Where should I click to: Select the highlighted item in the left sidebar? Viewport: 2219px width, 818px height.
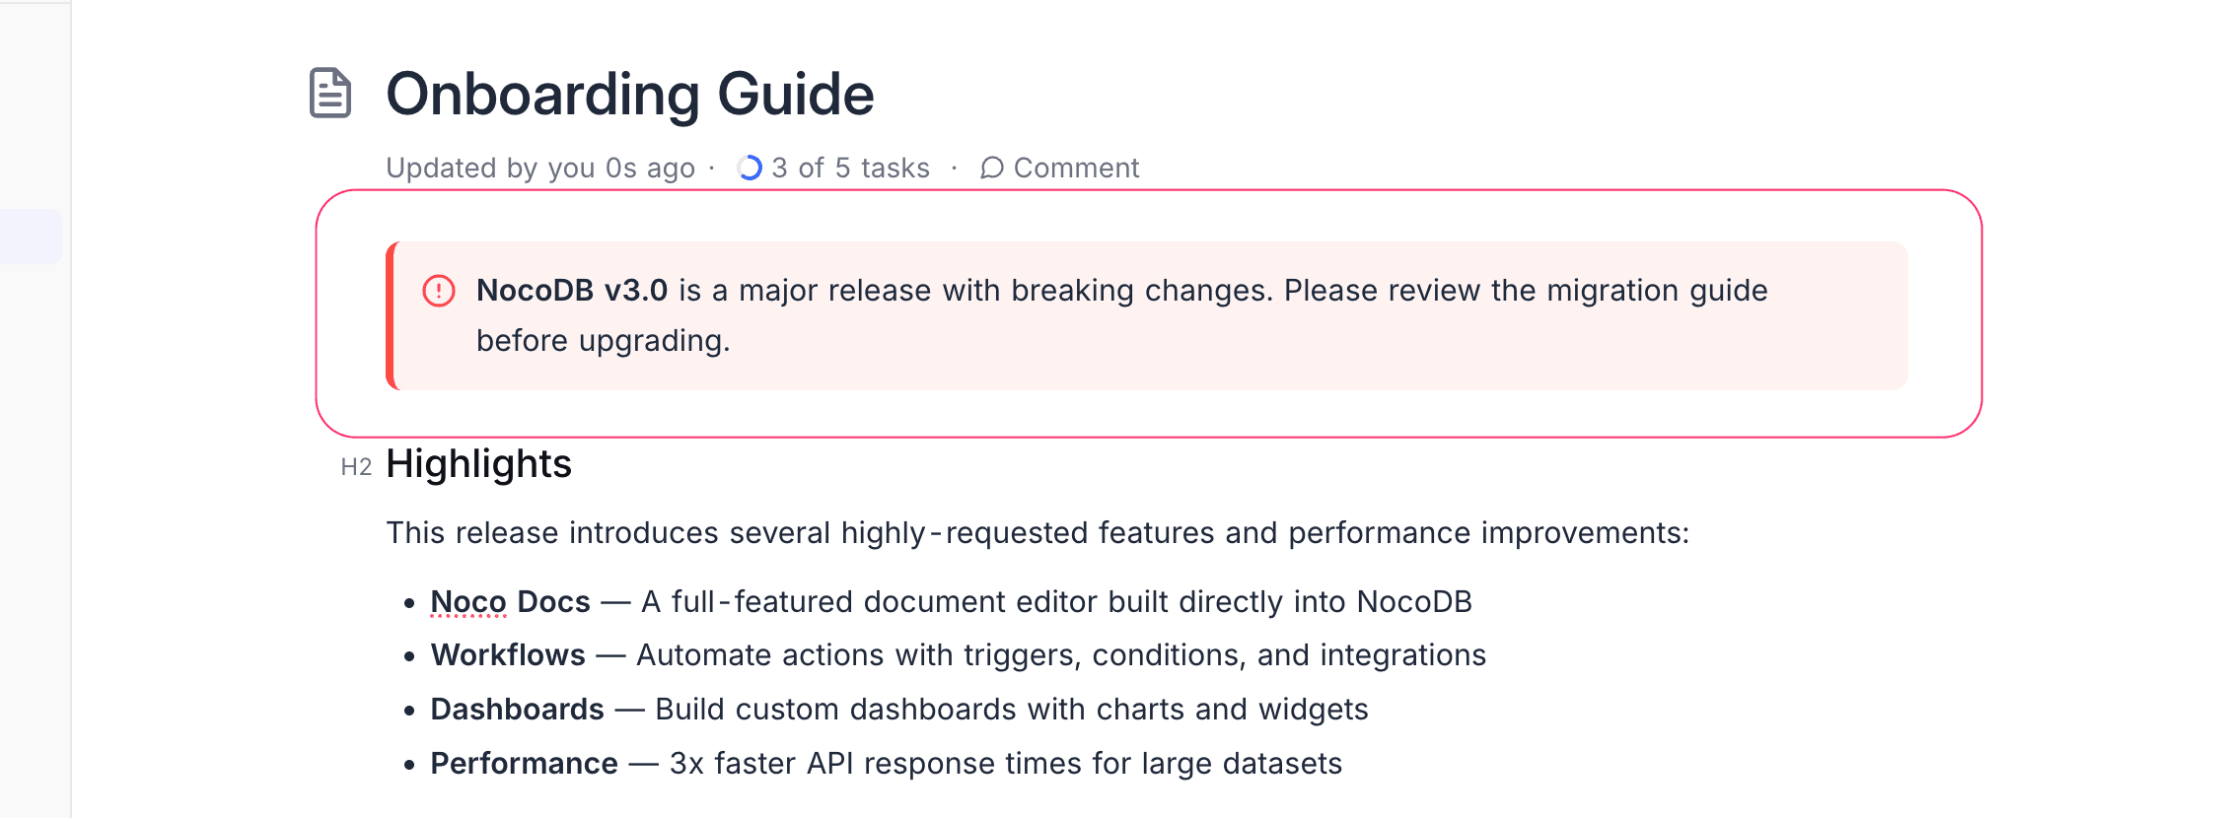tap(31, 237)
